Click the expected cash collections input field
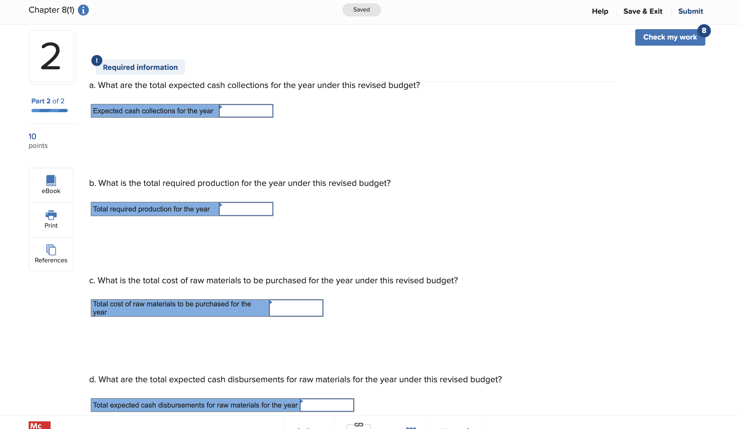 pos(247,111)
